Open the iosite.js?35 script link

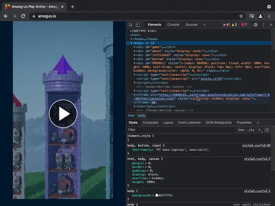[211, 79]
